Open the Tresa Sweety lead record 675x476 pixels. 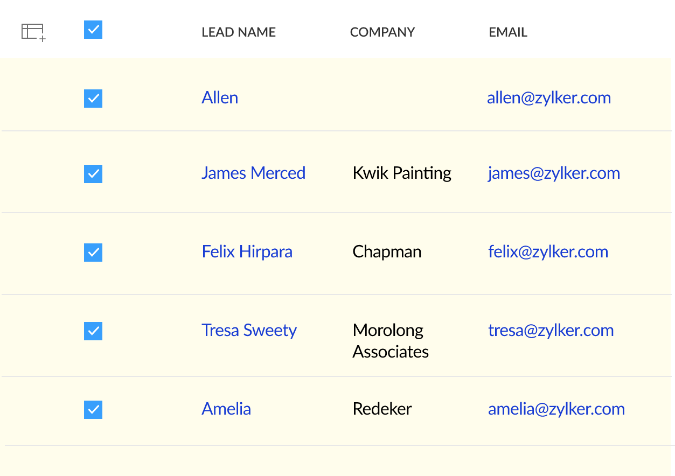coord(249,331)
